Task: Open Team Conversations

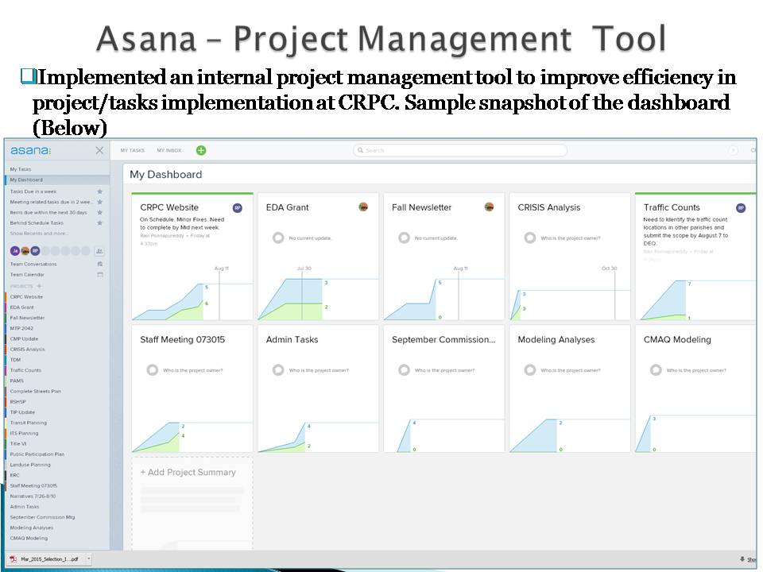Action: pos(33,264)
